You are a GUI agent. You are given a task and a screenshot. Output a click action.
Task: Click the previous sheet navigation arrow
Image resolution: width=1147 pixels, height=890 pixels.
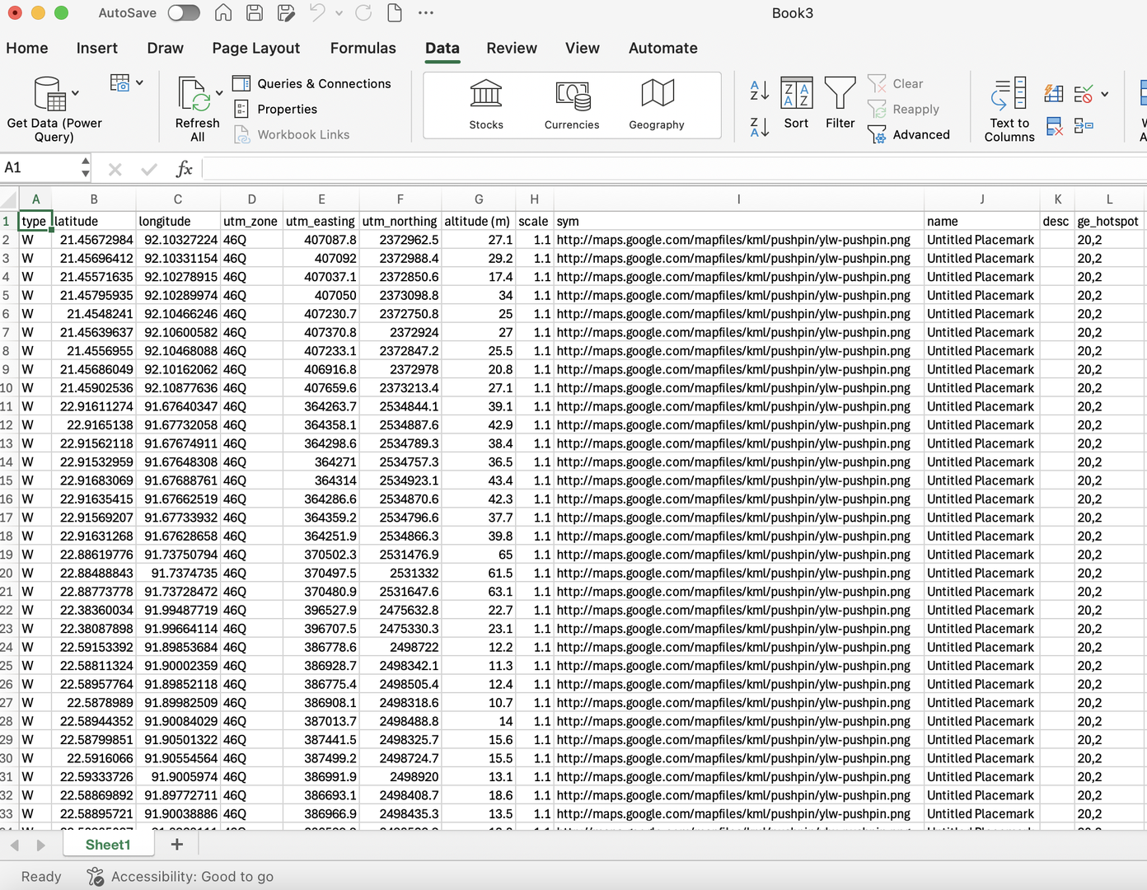(14, 845)
